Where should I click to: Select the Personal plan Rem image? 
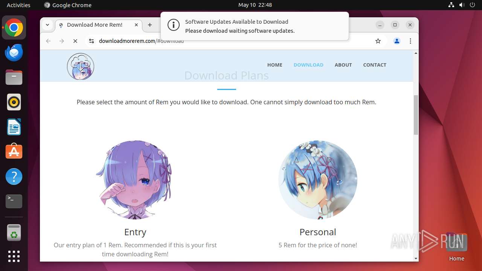point(317,180)
